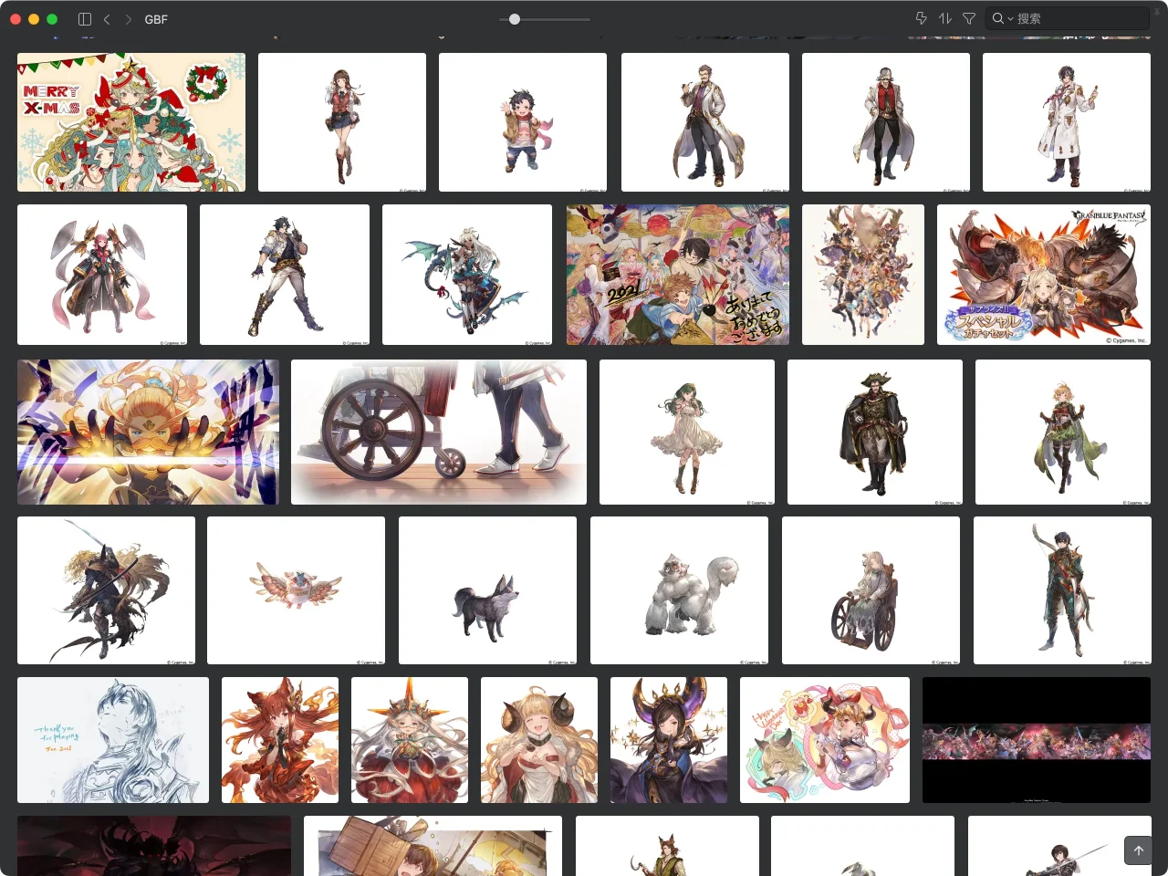Select the young man in ornate white coat thumbnail
The width and height of the screenshot is (1168, 876).
tap(1067, 122)
